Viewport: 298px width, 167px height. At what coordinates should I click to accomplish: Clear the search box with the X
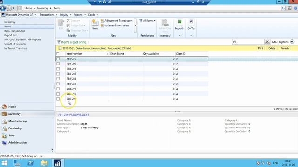coord(267,42)
